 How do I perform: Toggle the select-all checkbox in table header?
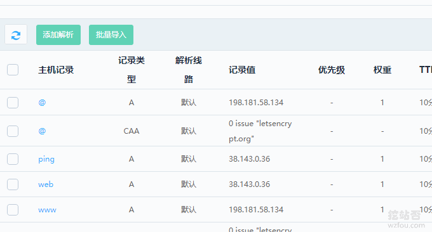point(13,70)
